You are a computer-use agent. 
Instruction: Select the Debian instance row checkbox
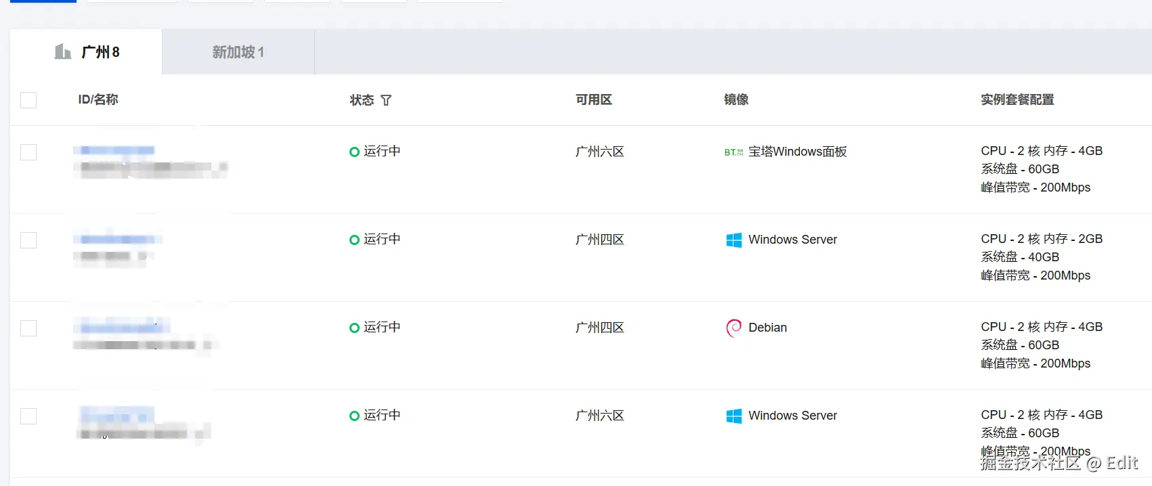[x=28, y=328]
